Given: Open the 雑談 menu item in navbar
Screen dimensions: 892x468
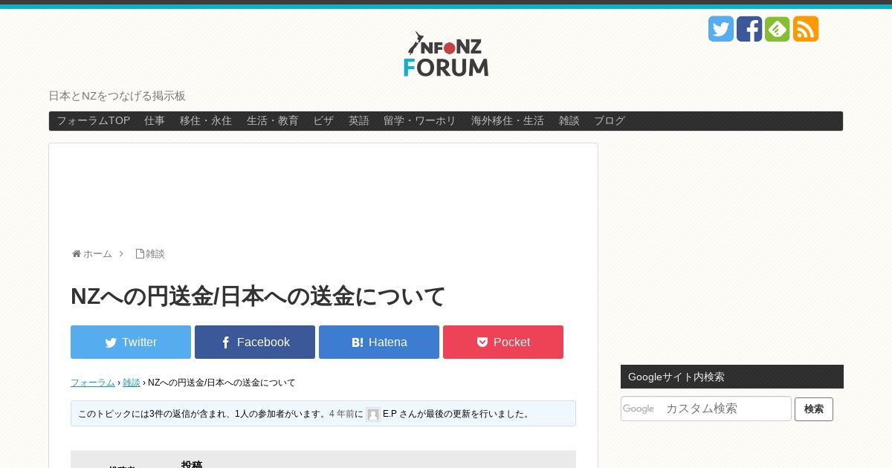Looking at the screenshot, I should click(x=569, y=121).
